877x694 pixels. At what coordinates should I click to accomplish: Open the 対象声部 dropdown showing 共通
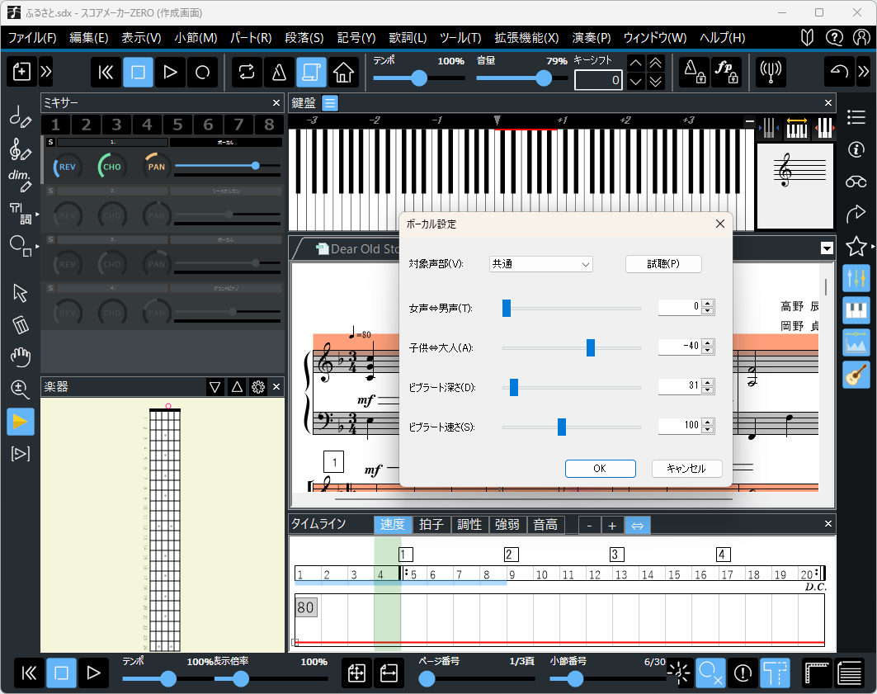(x=541, y=264)
